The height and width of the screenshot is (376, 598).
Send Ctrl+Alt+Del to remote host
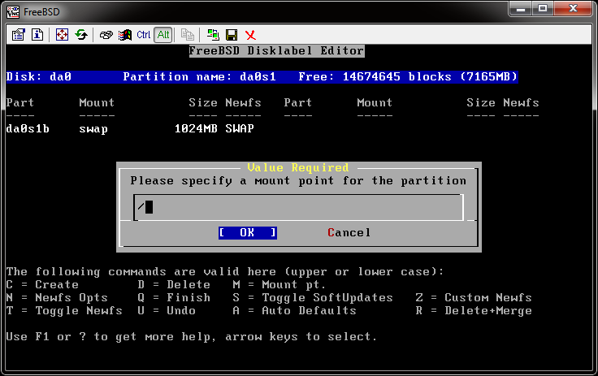[106, 35]
